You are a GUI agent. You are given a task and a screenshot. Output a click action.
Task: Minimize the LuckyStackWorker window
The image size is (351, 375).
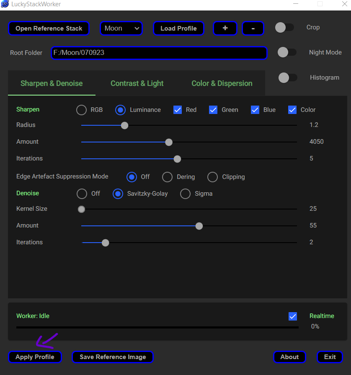[296, 4]
